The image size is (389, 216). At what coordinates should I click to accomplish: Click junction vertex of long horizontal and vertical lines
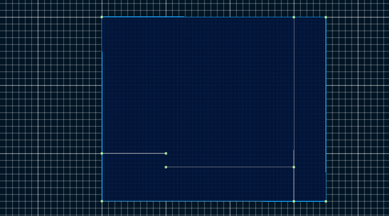294,167
